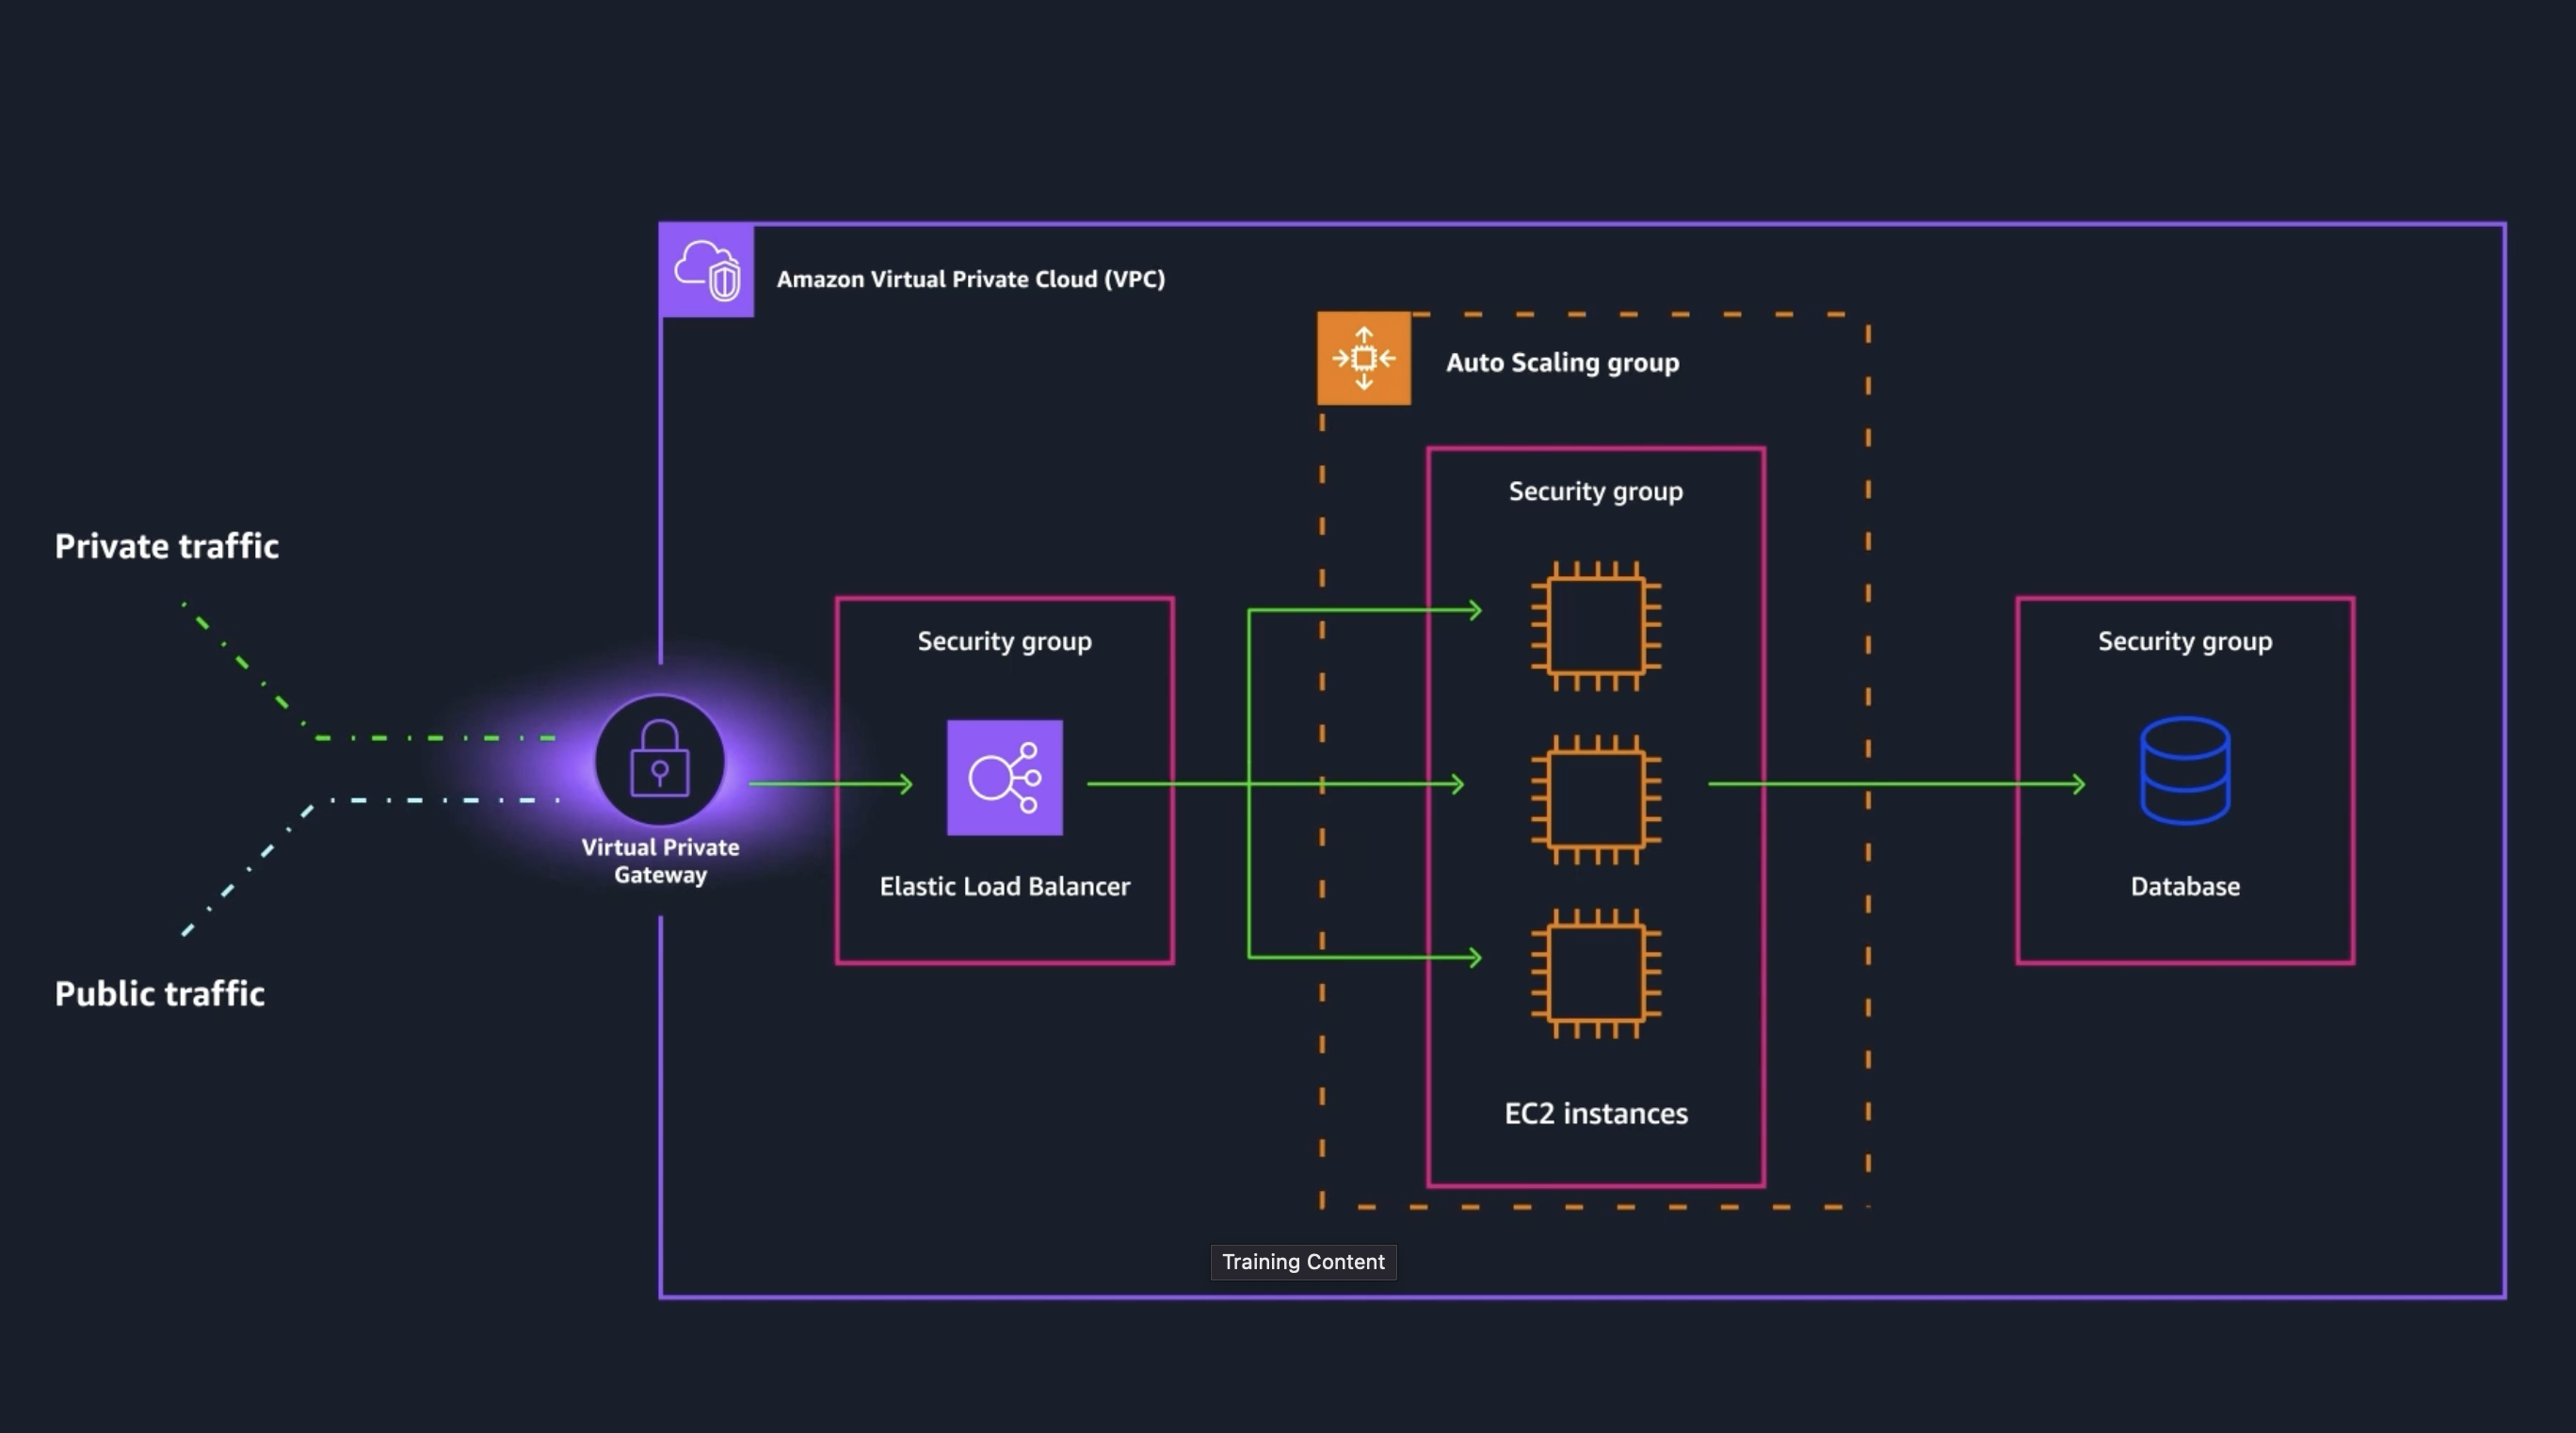
Task: Select the Virtual Private Gateway padlock icon
Action: [660, 759]
